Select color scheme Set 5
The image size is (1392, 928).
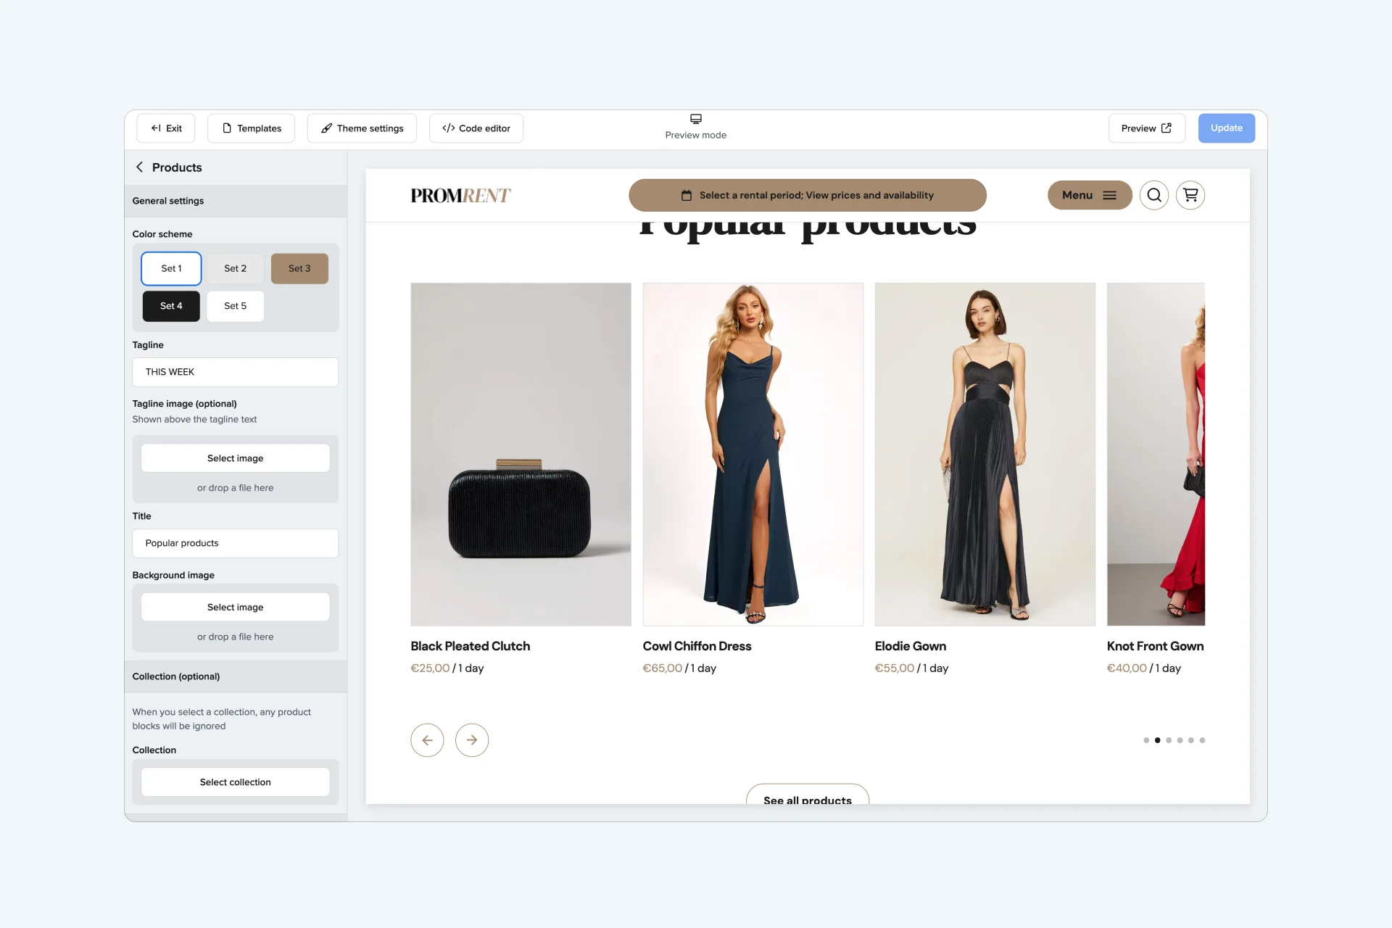point(235,305)
